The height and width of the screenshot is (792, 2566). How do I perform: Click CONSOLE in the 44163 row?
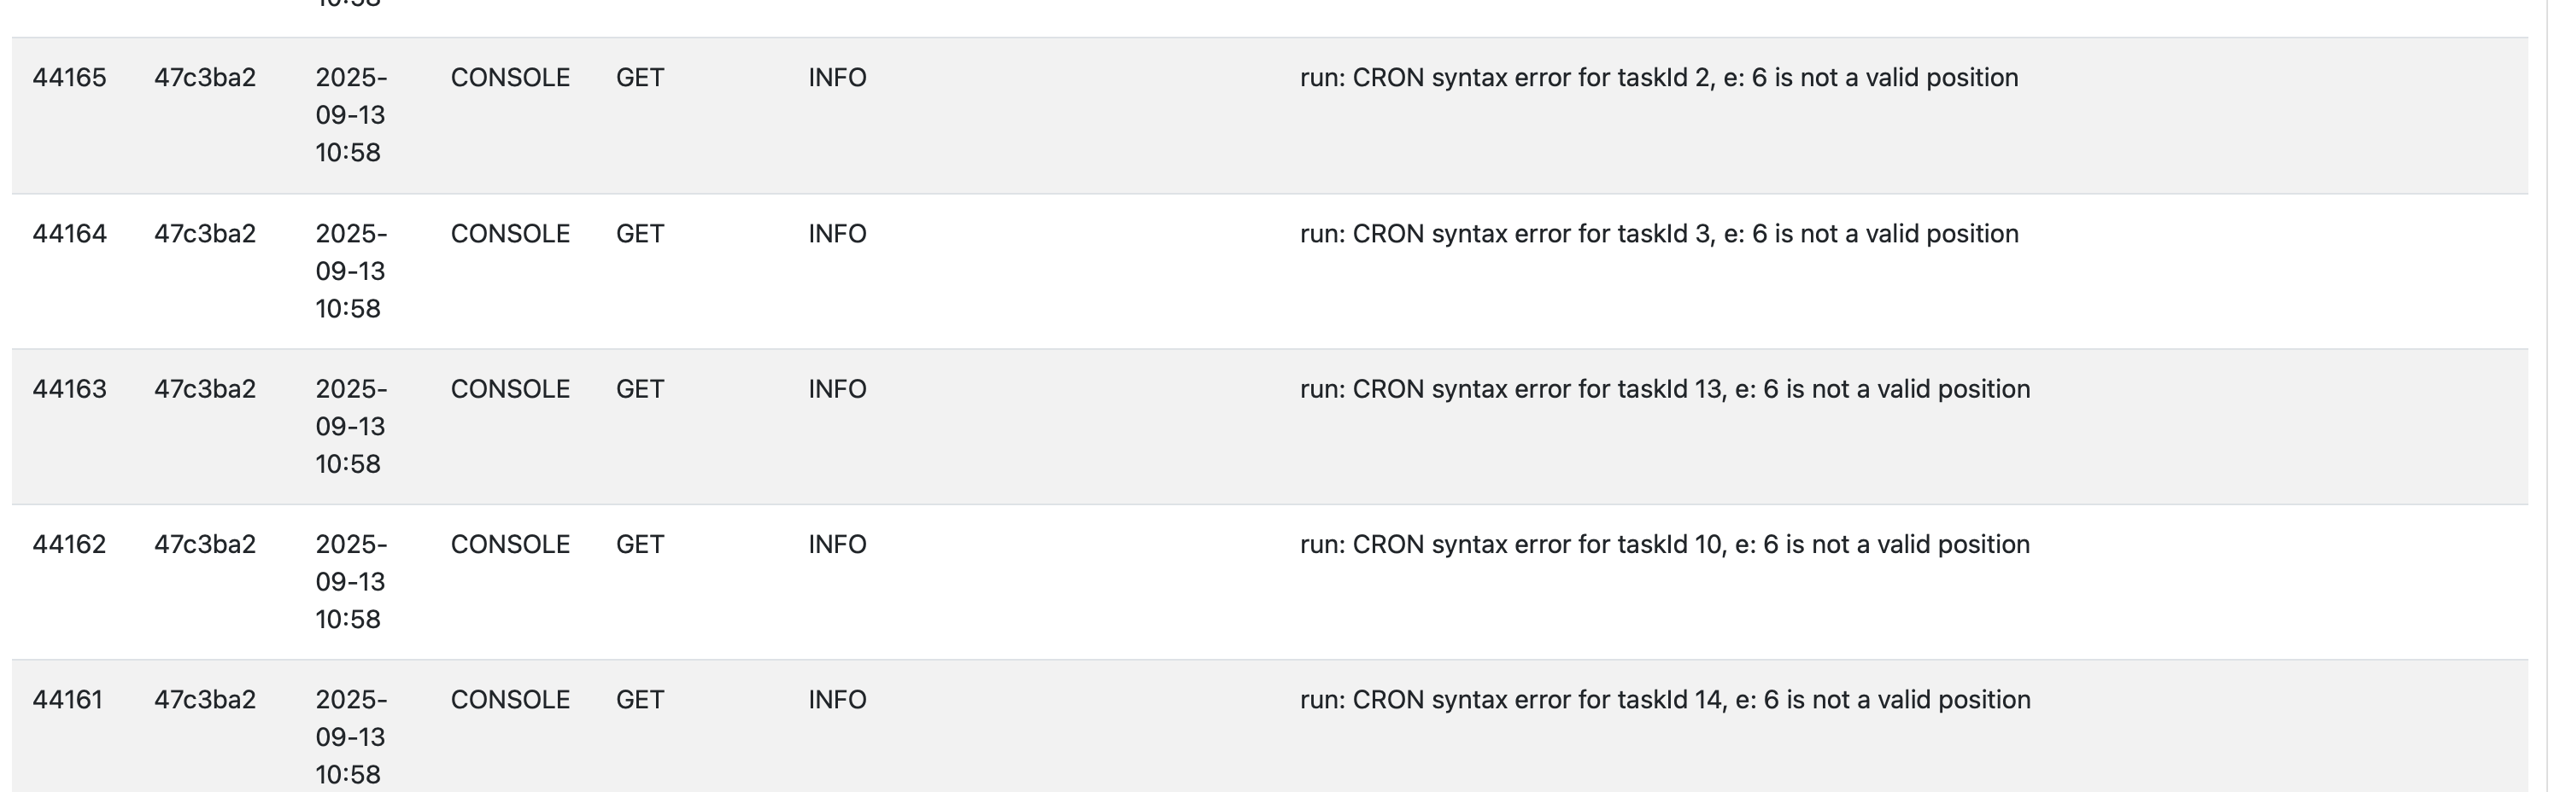(510, 389)
